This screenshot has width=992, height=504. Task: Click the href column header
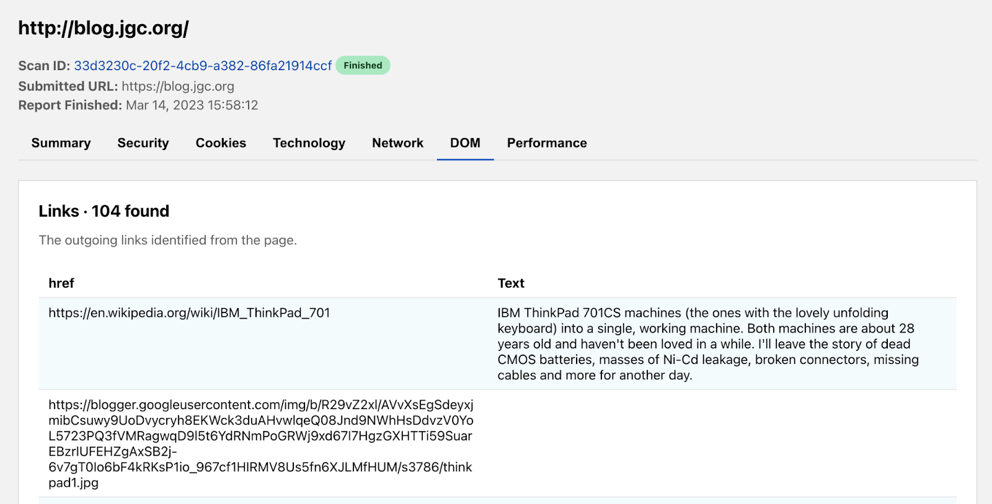pos(61,283)
